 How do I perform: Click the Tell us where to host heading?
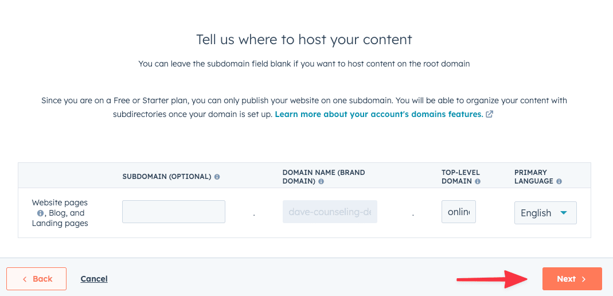point(304,40)
